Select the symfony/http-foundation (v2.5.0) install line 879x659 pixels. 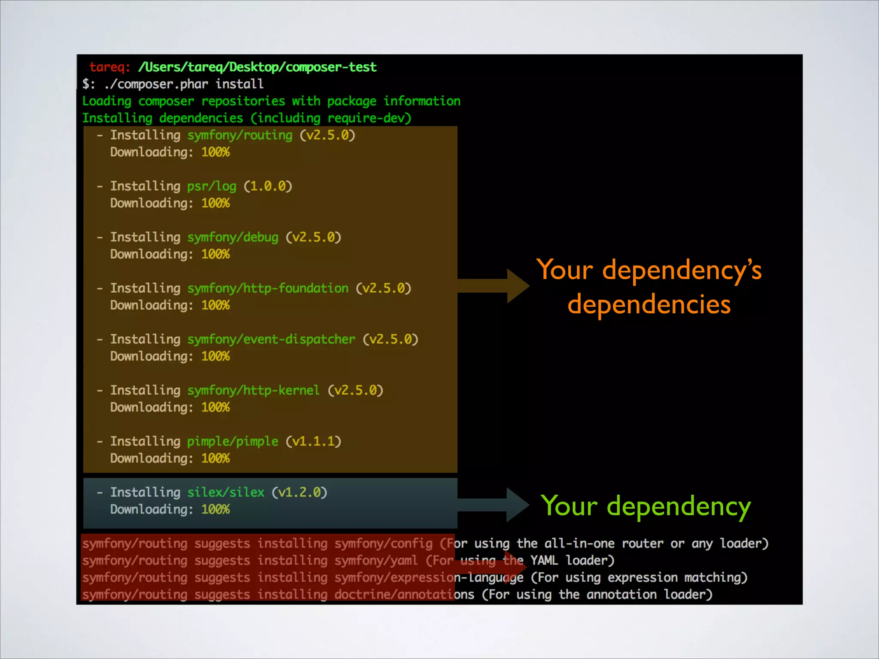(254, 288)
